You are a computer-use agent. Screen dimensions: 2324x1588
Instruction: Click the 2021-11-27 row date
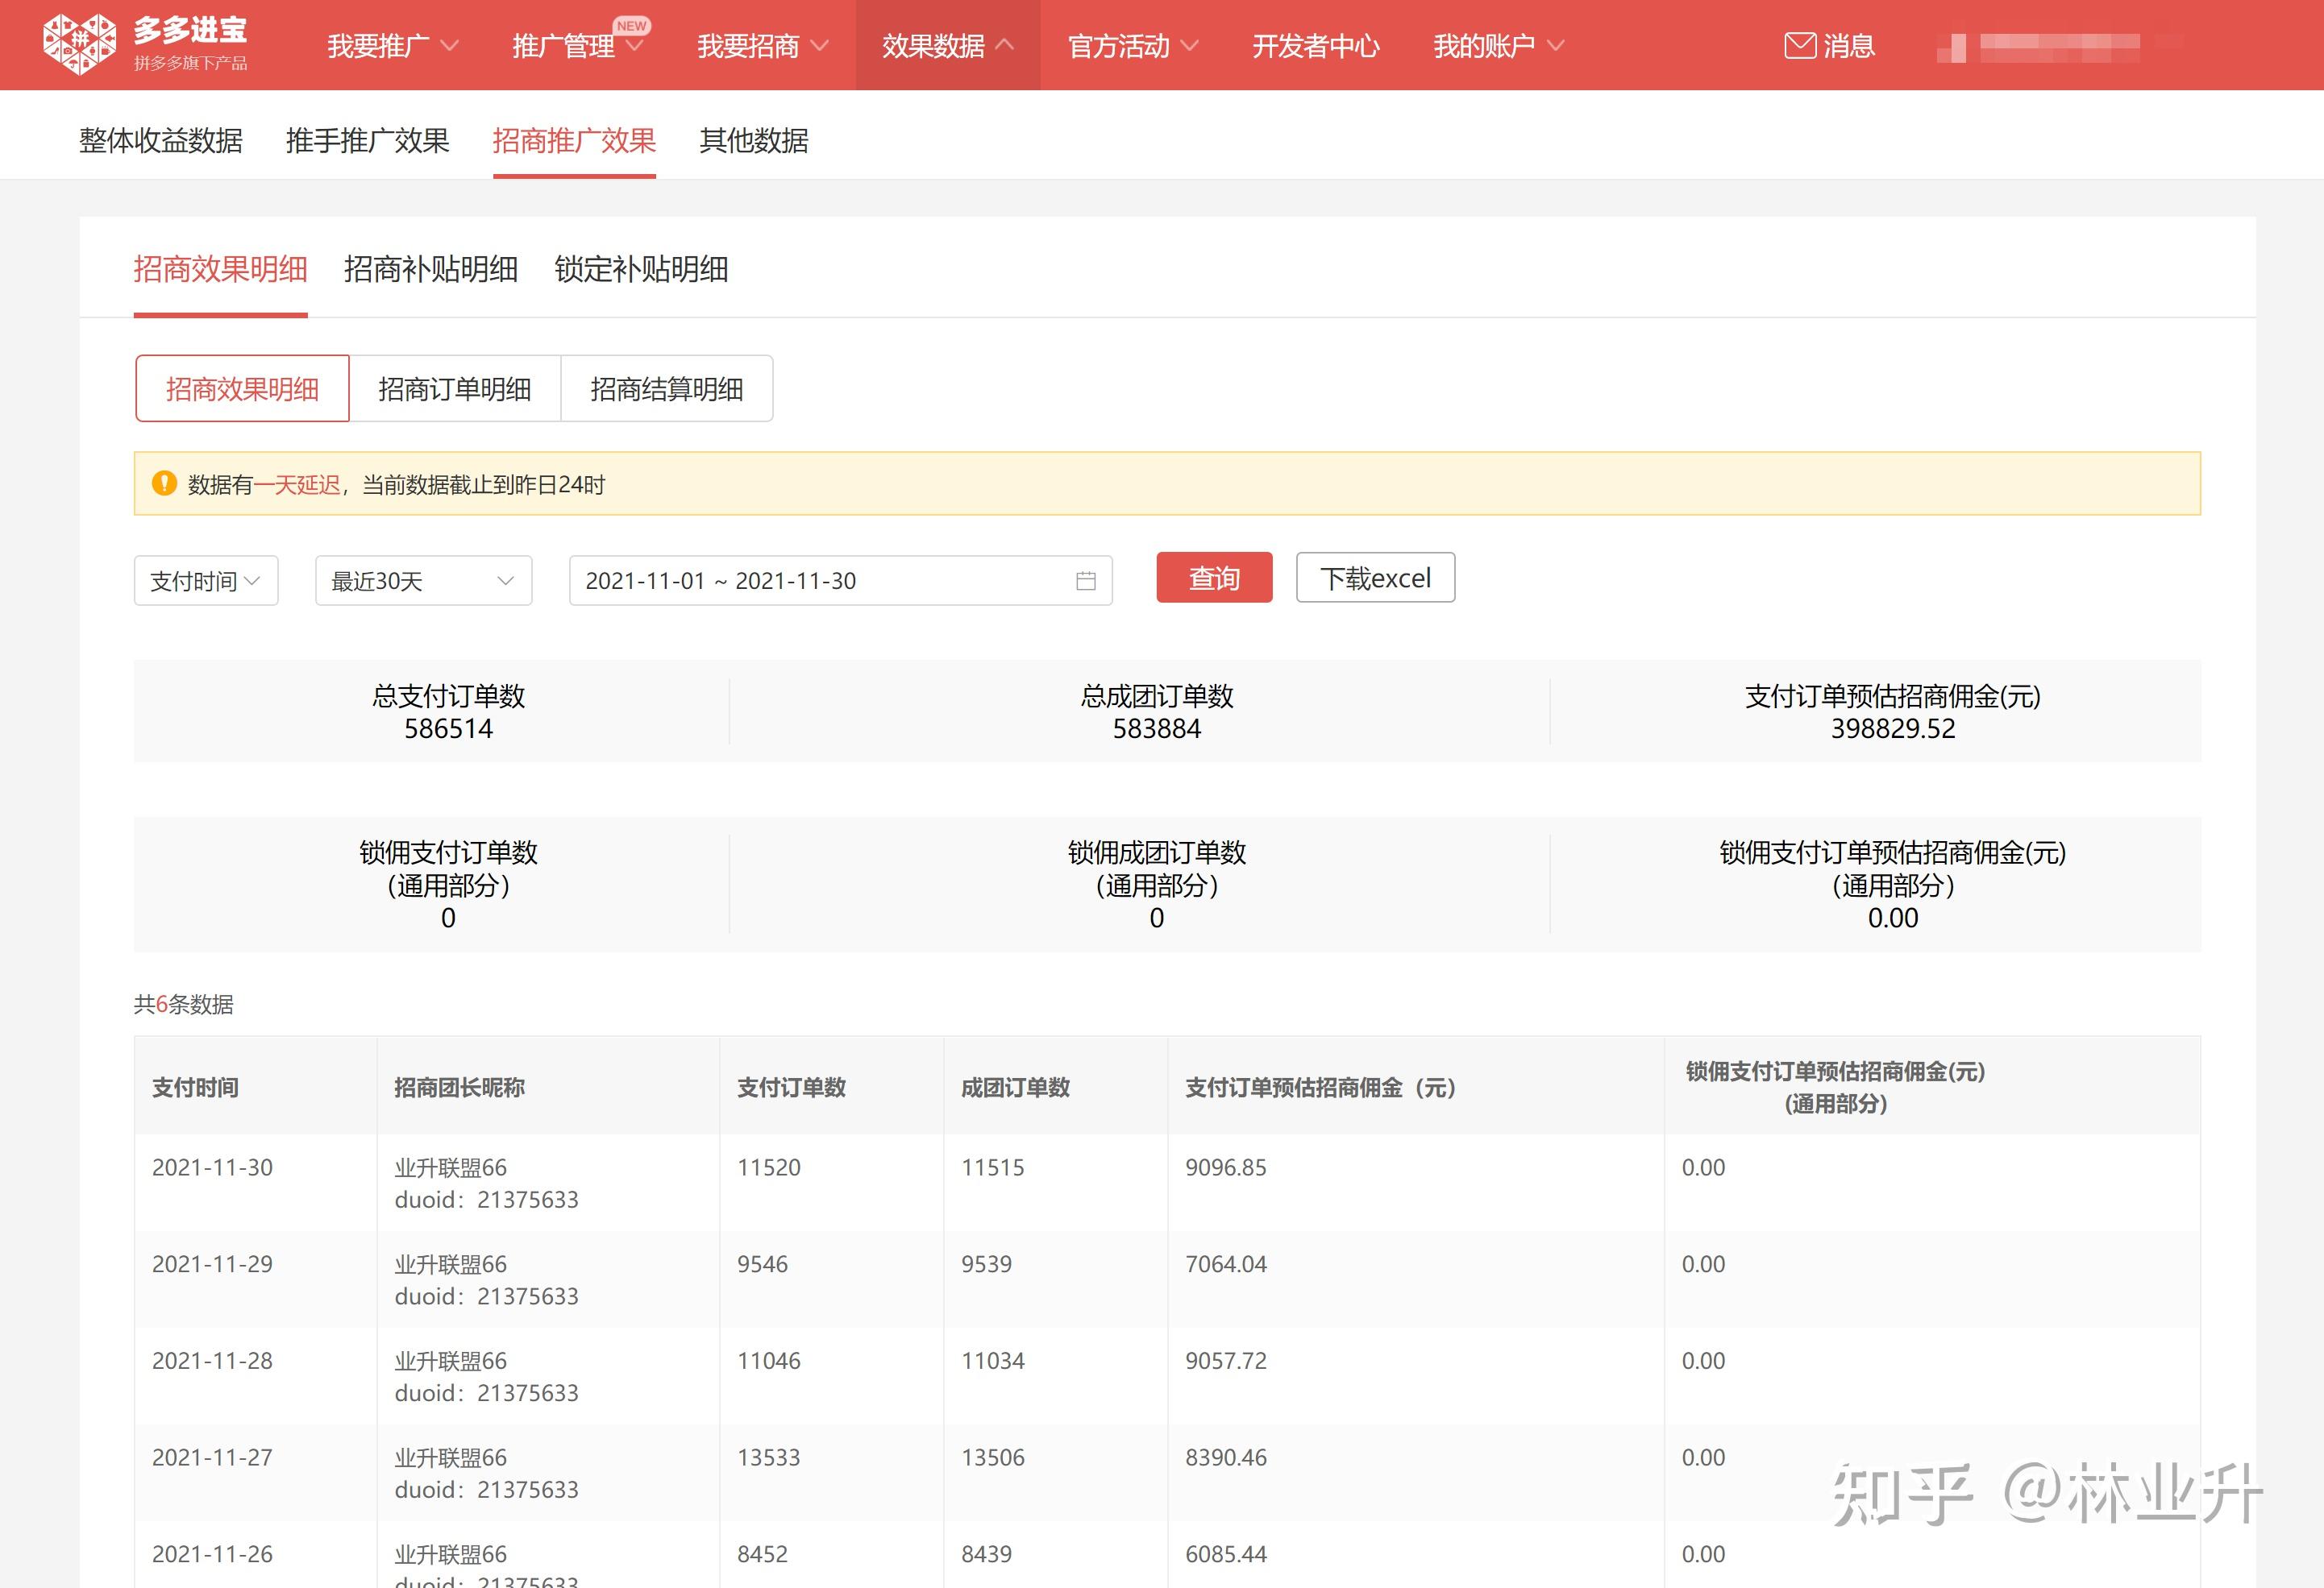tap(212, 1458)
